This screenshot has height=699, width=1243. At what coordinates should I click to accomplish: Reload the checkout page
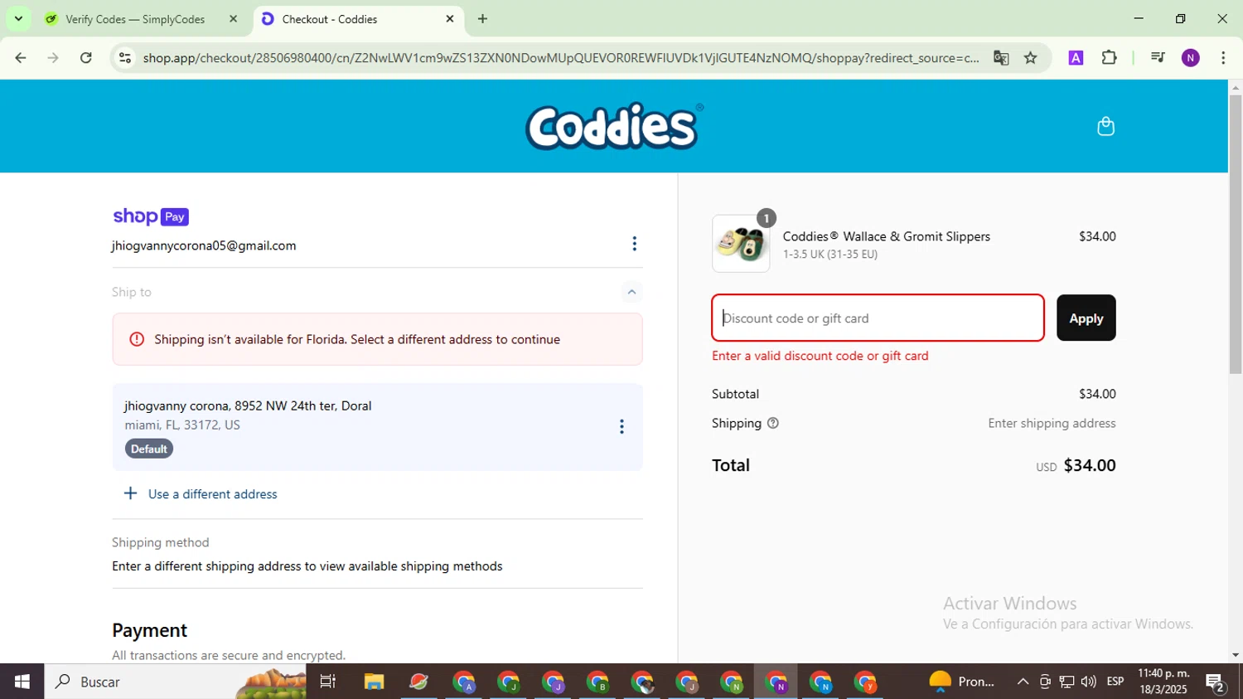[x=86, y=58]
